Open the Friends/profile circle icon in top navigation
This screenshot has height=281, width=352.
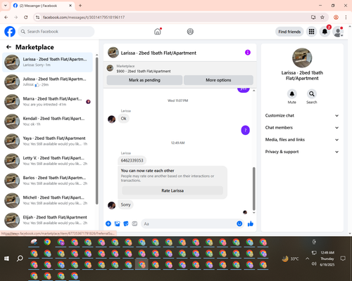point(190,32)
